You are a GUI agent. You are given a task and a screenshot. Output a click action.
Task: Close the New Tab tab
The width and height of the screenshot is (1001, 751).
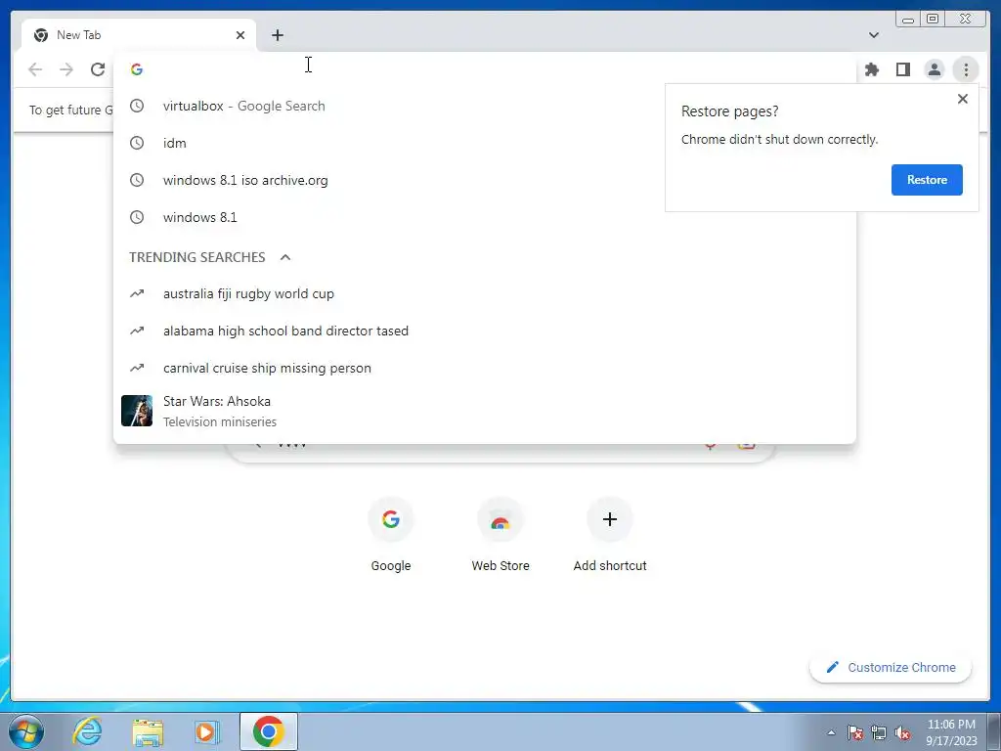pyautogui.click(x=240, y=35)
